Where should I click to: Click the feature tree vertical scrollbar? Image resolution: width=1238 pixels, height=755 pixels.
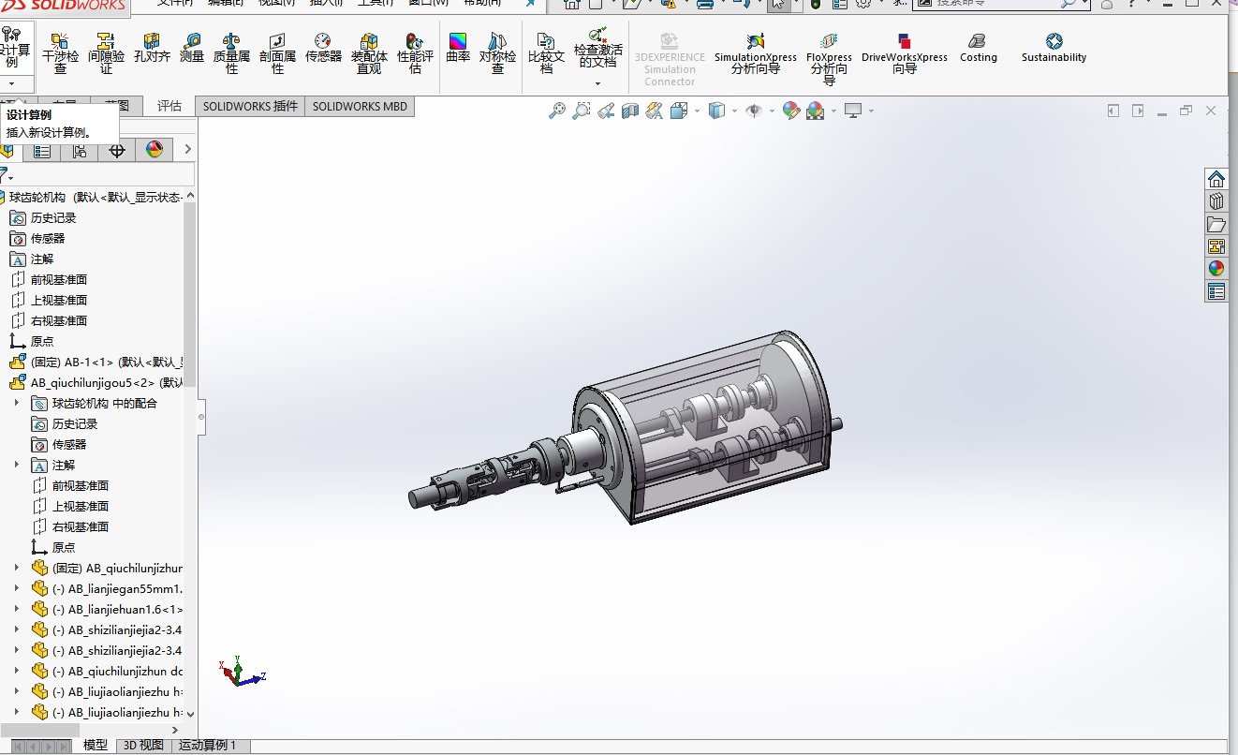pos(190,293)
